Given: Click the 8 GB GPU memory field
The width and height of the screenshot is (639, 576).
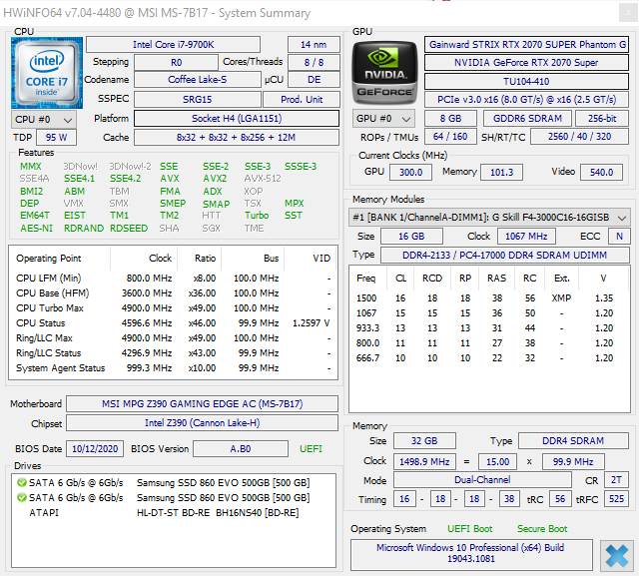Looking at the screenshot, I should pos(450,119).
